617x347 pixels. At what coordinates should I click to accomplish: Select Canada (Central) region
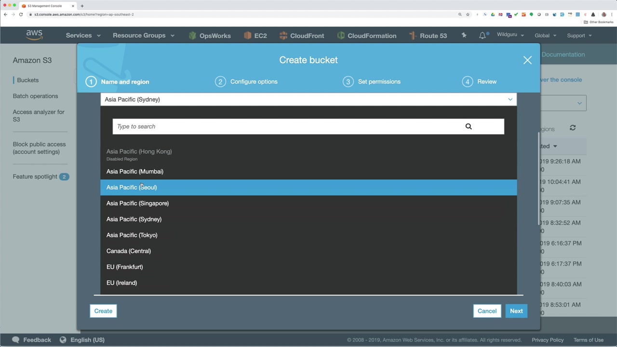[x=308, y=251]
